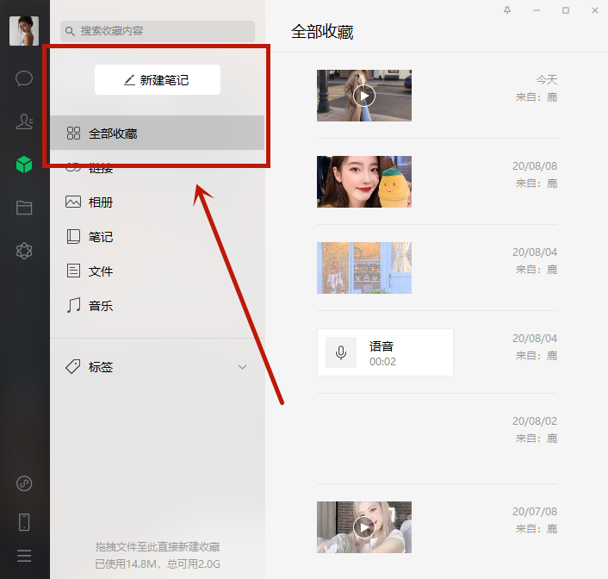Open the hamburger menu at sidebar bottom
Screen dimensions: 608x579
click(x=24, y=556)
